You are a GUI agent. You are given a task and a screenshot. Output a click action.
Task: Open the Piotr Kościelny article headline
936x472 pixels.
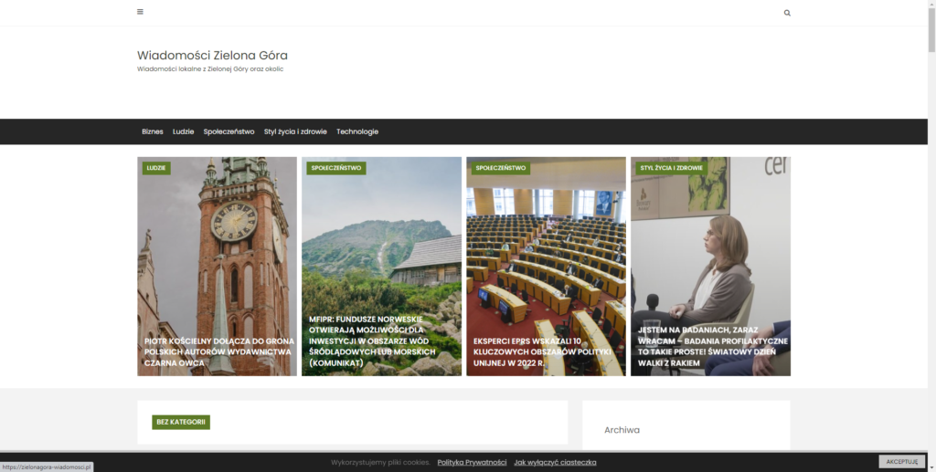218,351
